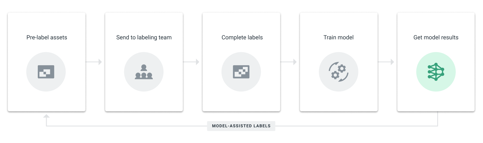This screenshot has height=143, width=483.
Task: Select the Pre-label assets card background
Action: [x=47, y=100]
